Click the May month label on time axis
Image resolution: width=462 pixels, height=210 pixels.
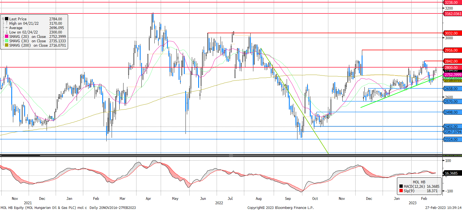point(175,198)
